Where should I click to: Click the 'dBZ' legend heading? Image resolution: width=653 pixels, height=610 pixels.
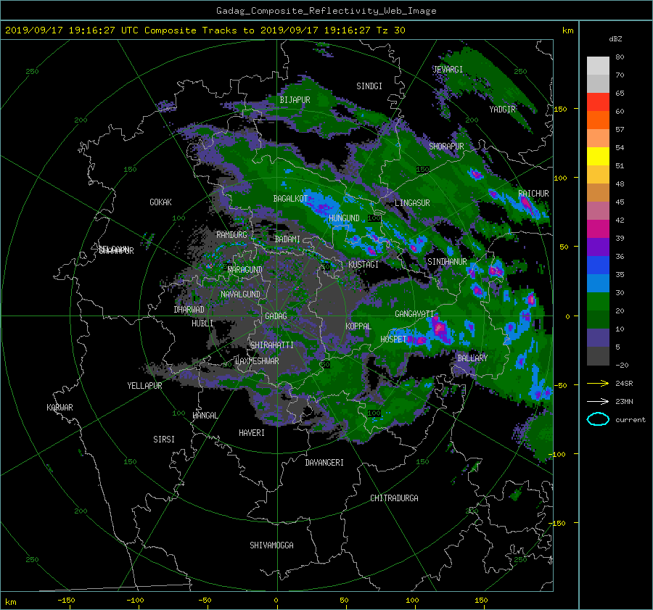tap(615, 38)
